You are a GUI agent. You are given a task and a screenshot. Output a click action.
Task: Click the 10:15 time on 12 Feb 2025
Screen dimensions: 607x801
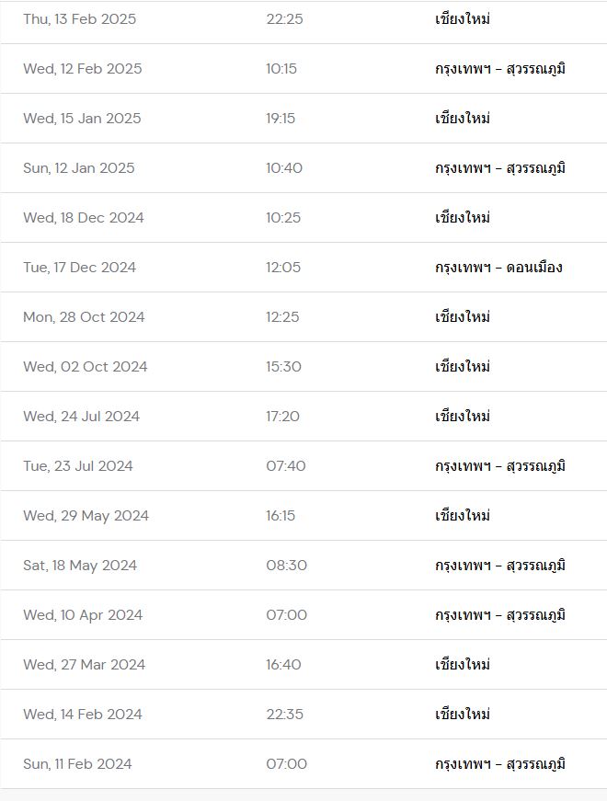[281, 68]
